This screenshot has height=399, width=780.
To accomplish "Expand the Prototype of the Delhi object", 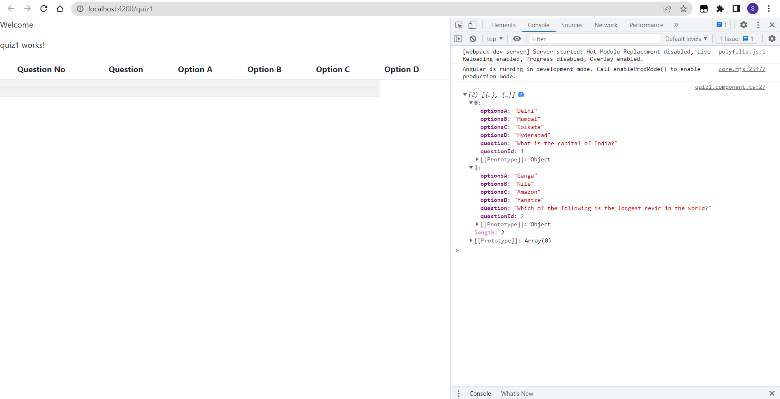I will click(x=477, y=160).
